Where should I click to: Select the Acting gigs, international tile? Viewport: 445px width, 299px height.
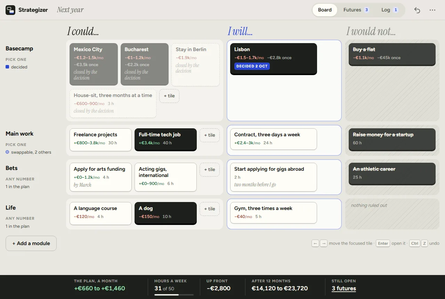click(165, 177)
